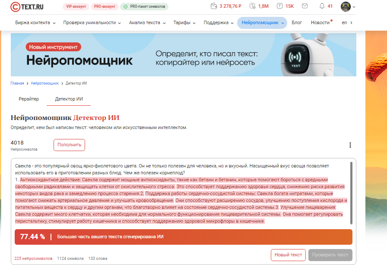Click the 41 notifications count

coord(330,6)
